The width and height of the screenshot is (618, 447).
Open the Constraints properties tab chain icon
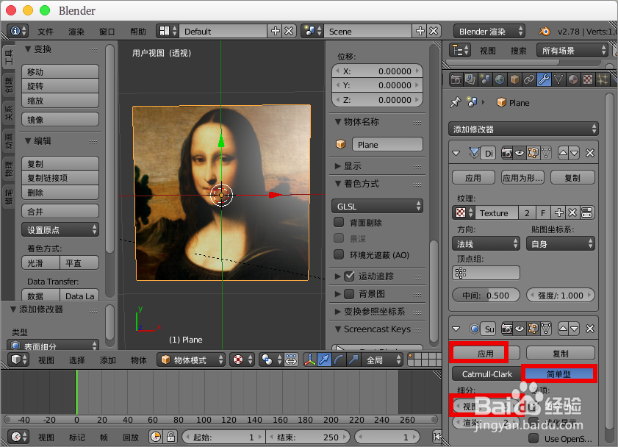coord(528,79)
